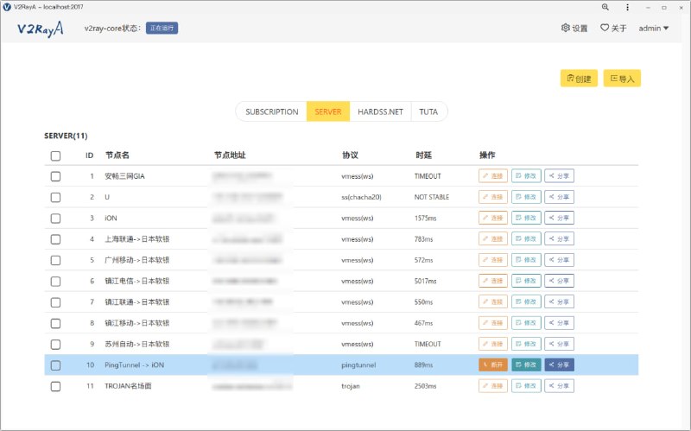
Task: Share the PingTunnel -> iON node
Action: pyautogui.click(x=559, y=364)
